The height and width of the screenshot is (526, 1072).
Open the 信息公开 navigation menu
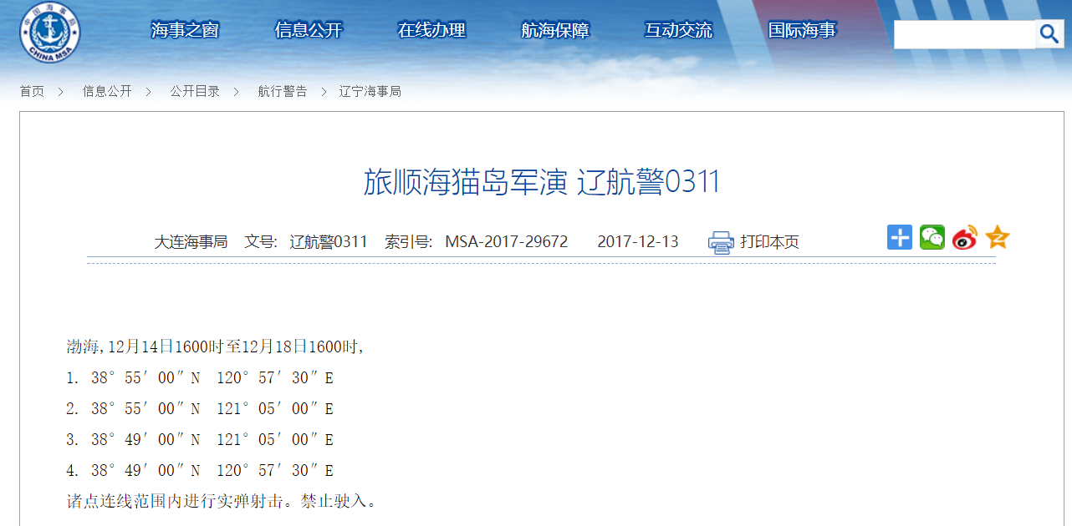(x=309, y=31)
